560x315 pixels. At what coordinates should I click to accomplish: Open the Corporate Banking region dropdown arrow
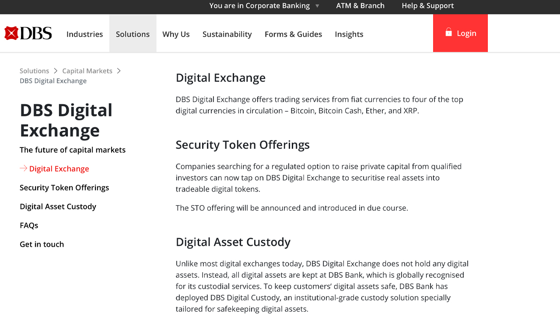[x=316, y=6]
